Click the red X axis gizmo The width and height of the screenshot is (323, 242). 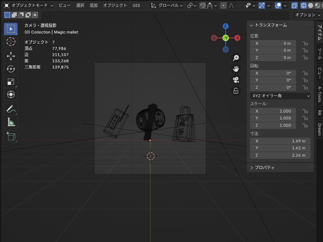[238, 38]
